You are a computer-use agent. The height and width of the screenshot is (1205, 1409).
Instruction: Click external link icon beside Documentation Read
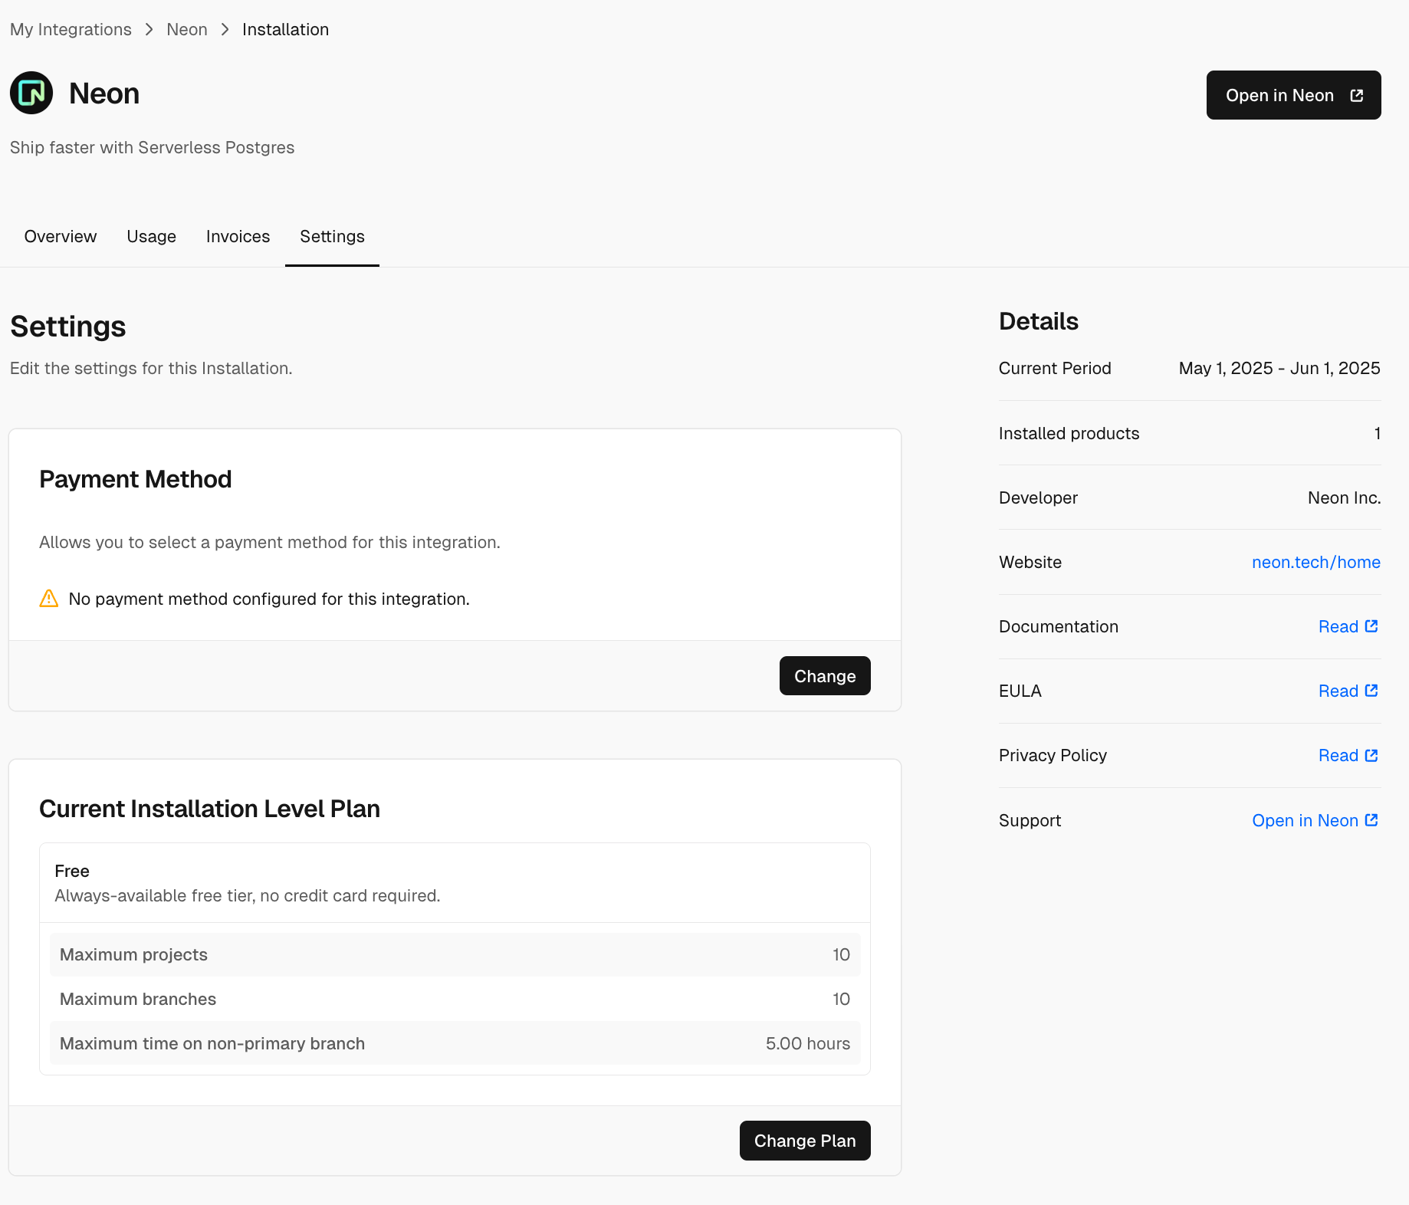pos(1371,626)
